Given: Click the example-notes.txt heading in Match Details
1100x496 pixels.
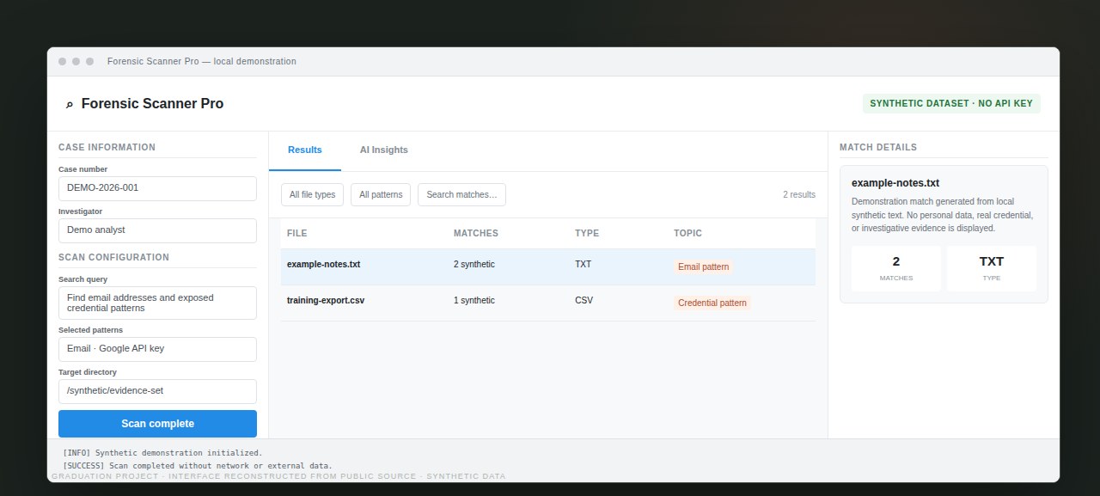Looking at the screenshot, I should [x=895, y=183].
